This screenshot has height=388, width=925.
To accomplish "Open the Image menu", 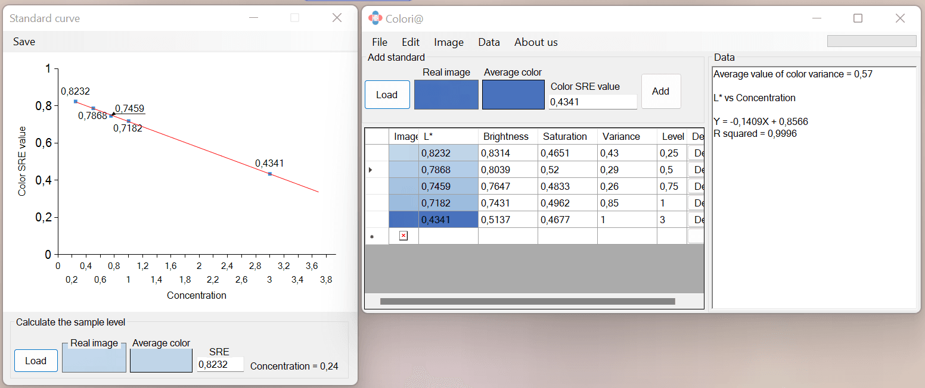I will 449,42.
